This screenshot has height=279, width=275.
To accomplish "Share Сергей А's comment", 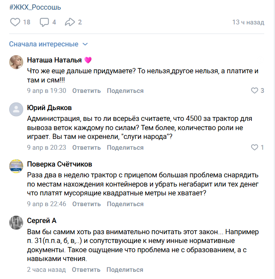I will point(125,270).
